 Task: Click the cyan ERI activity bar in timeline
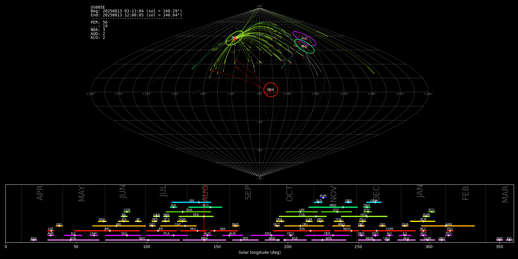(x=191, y=202)
